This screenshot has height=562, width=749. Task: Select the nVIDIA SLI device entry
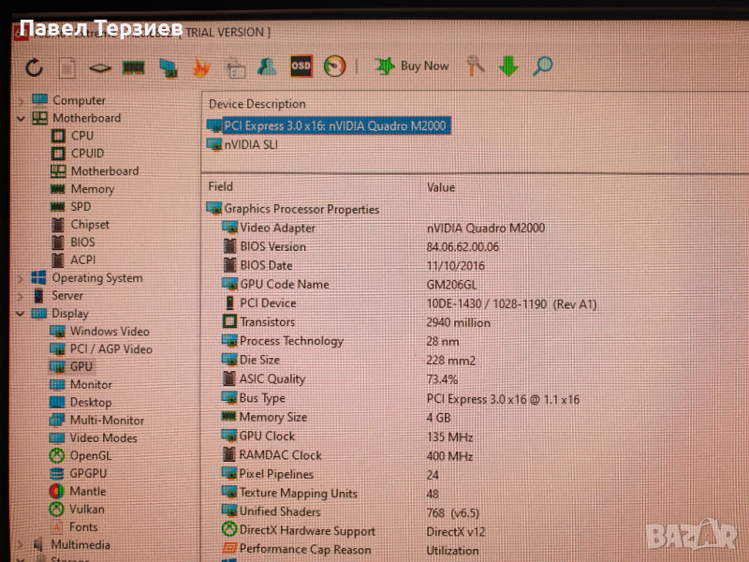(250, 144)
